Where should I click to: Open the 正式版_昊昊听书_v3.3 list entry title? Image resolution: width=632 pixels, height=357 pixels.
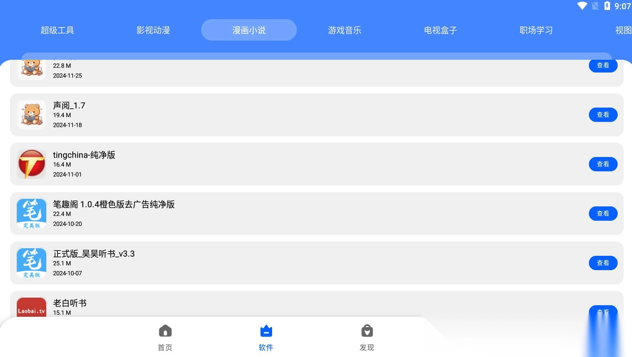(x=94, y=254)
